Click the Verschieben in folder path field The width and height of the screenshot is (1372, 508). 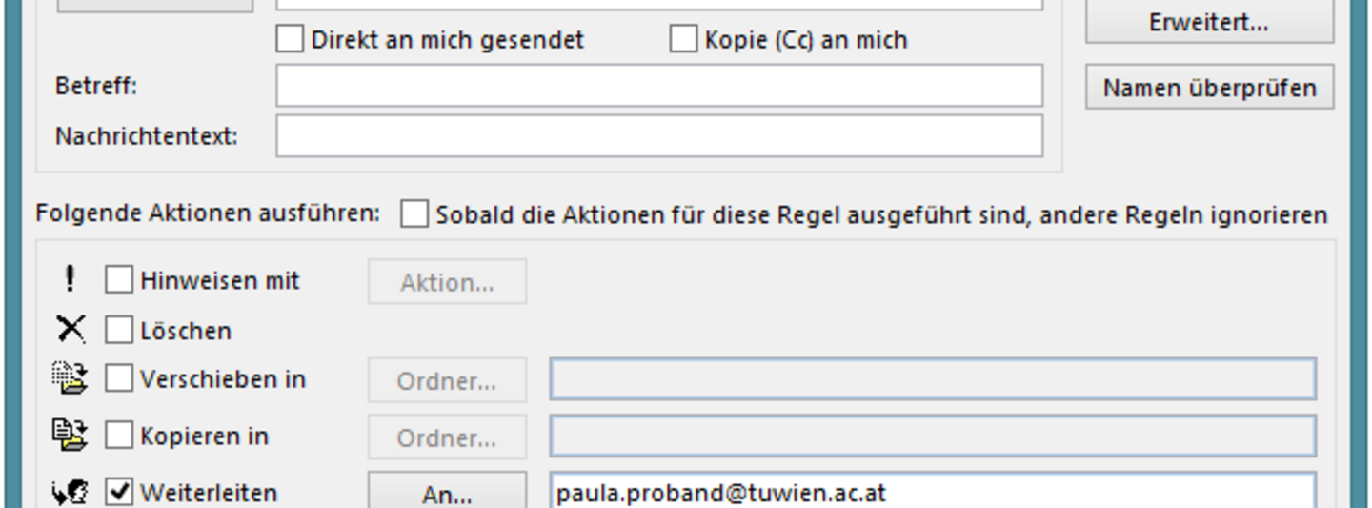(933, 379)
